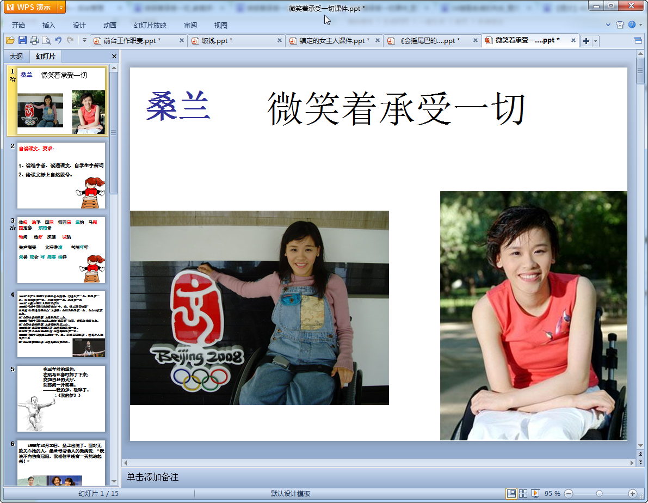Click previous slide double-arrow at scrollbar bottom
The width and height of the screenshot is (648, 503).
(x=640, y=454)
